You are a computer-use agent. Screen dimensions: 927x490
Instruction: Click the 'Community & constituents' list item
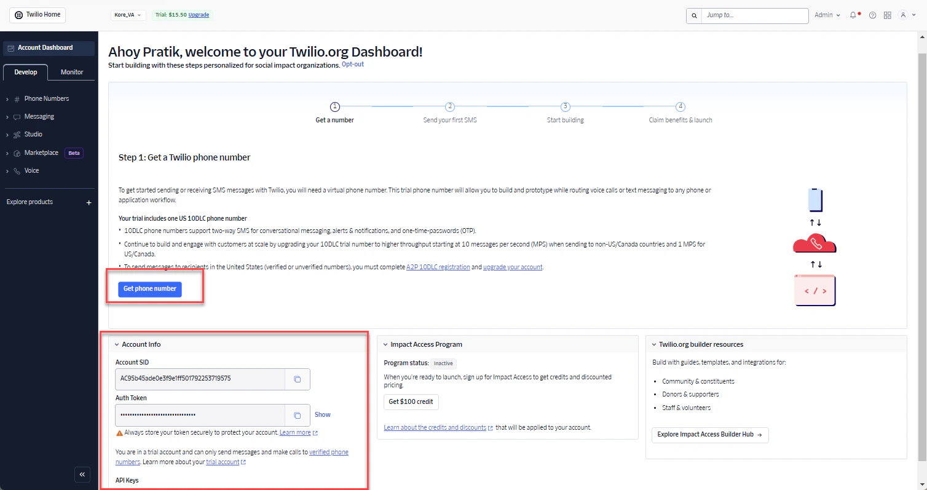(698, 382)
